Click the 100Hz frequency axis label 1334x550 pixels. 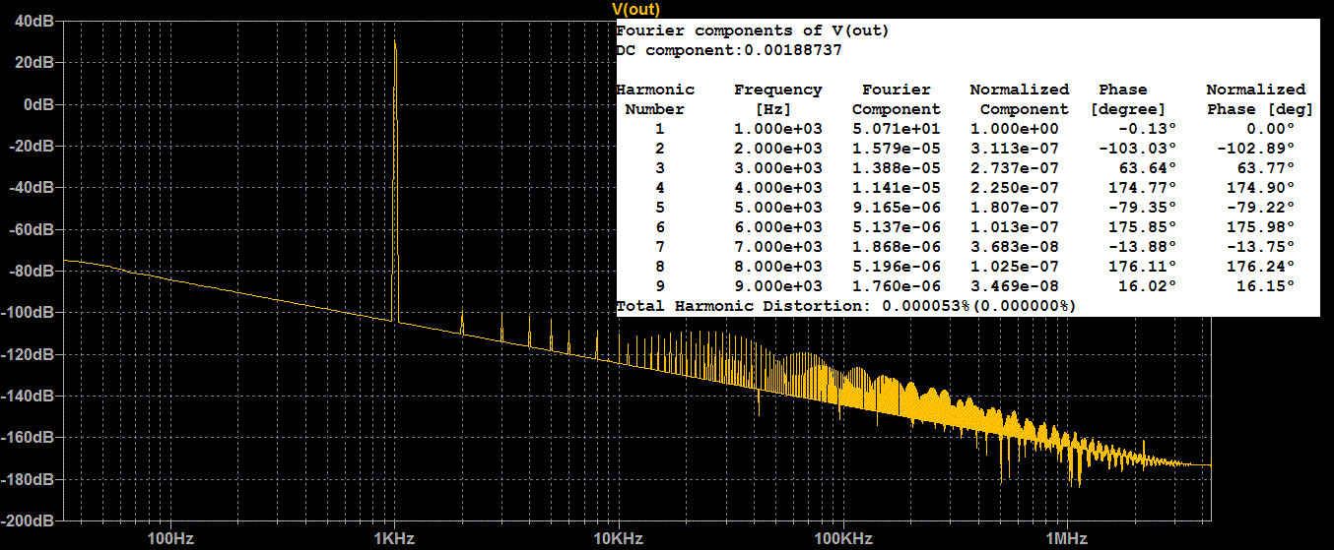click(169, 538)
